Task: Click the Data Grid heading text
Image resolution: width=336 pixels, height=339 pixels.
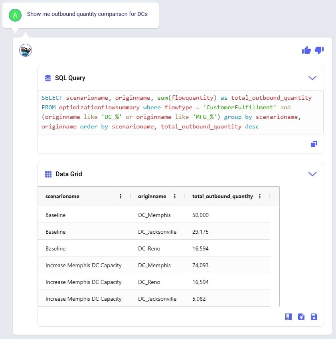Action: 69,174
